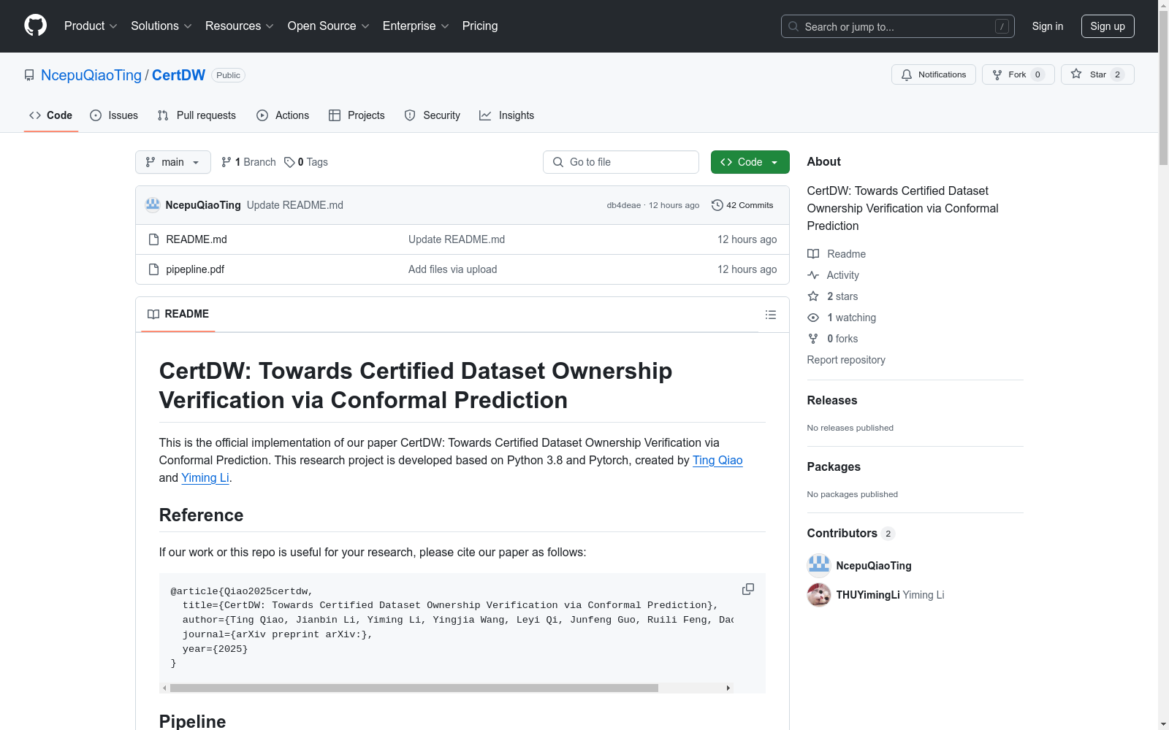Click Report repository
The width and height of the screenshot is (1169, 730).
pos(846,360)
